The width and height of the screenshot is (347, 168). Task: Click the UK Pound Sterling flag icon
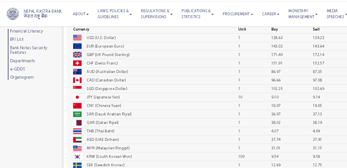tap(77, 55)
